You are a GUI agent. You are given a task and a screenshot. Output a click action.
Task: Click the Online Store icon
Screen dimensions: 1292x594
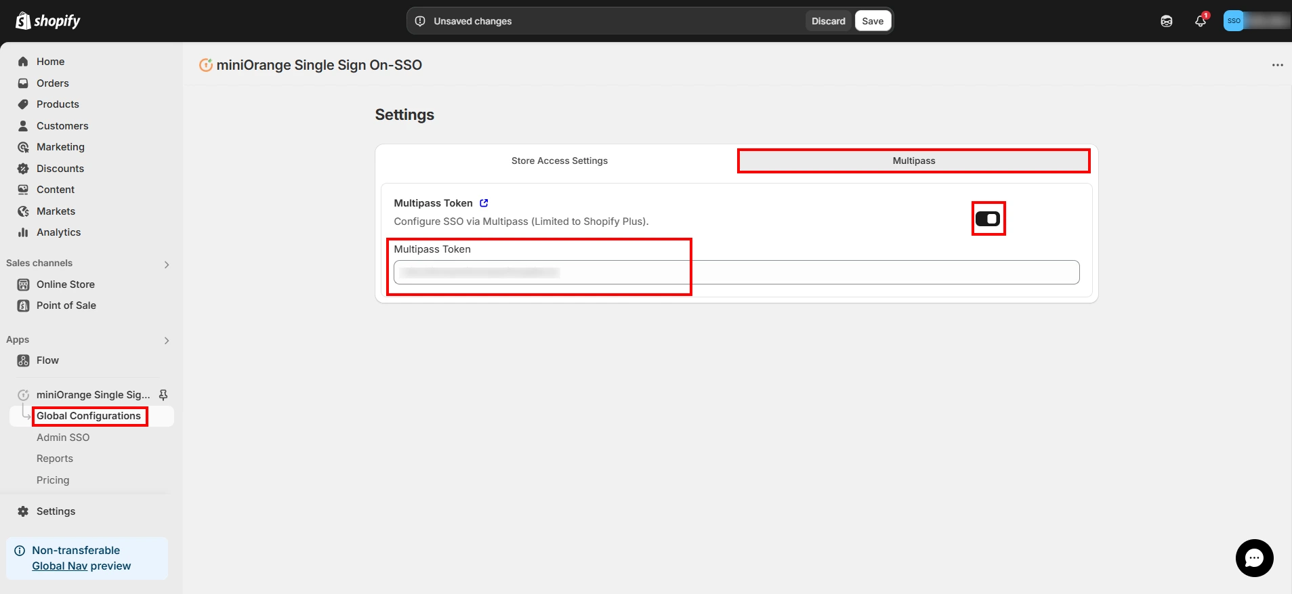click(23, 284)
